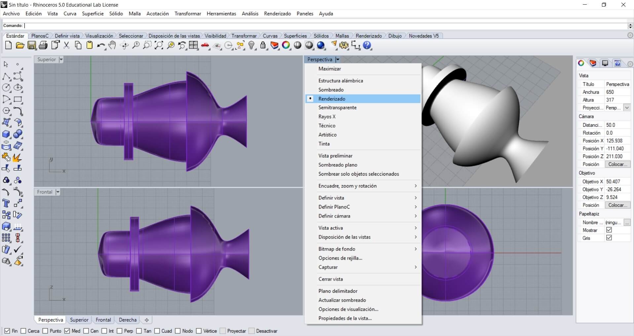Enable the Cuad object snap
Image resolution: width=634 pixels, height=336 pixels.
pyautogui.click(x=157, y=331)
